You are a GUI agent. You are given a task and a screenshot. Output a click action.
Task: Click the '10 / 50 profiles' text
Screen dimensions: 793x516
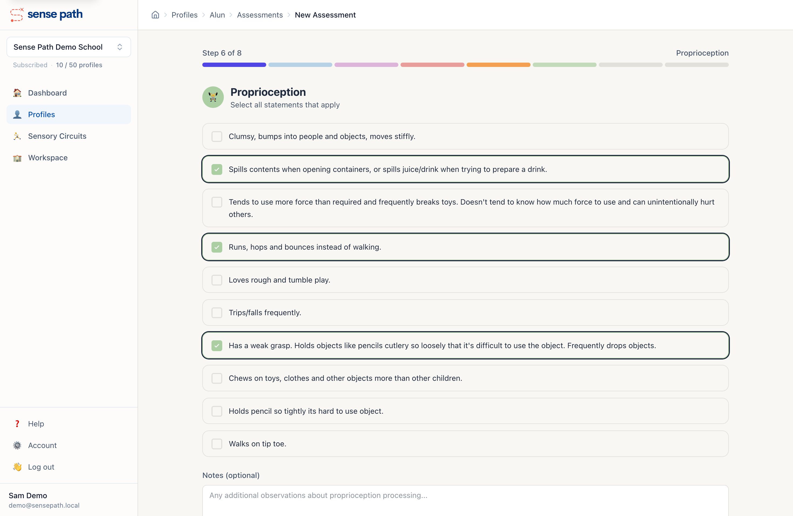(79, 65)
